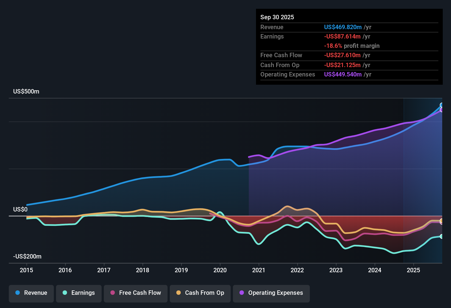Click the Free Cash Flow legend button

[x=135, y=293]
